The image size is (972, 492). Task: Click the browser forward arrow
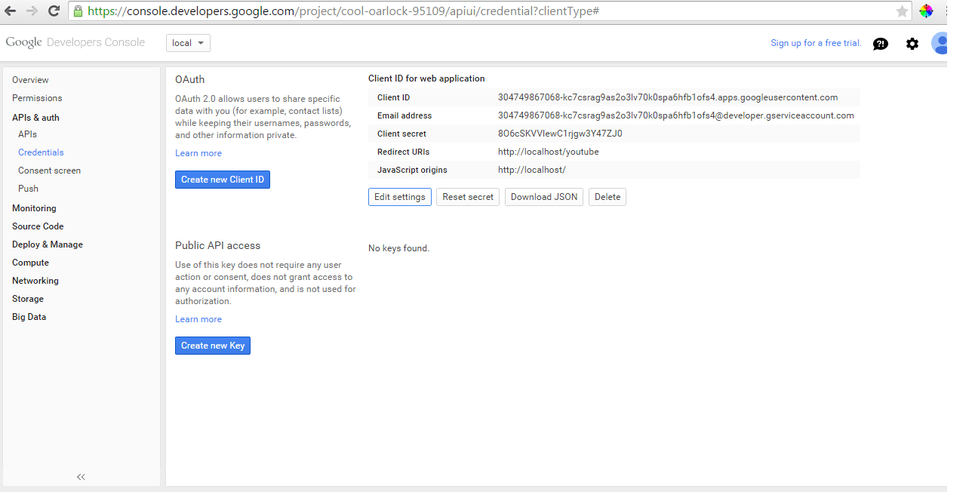[x=32, y=11]
